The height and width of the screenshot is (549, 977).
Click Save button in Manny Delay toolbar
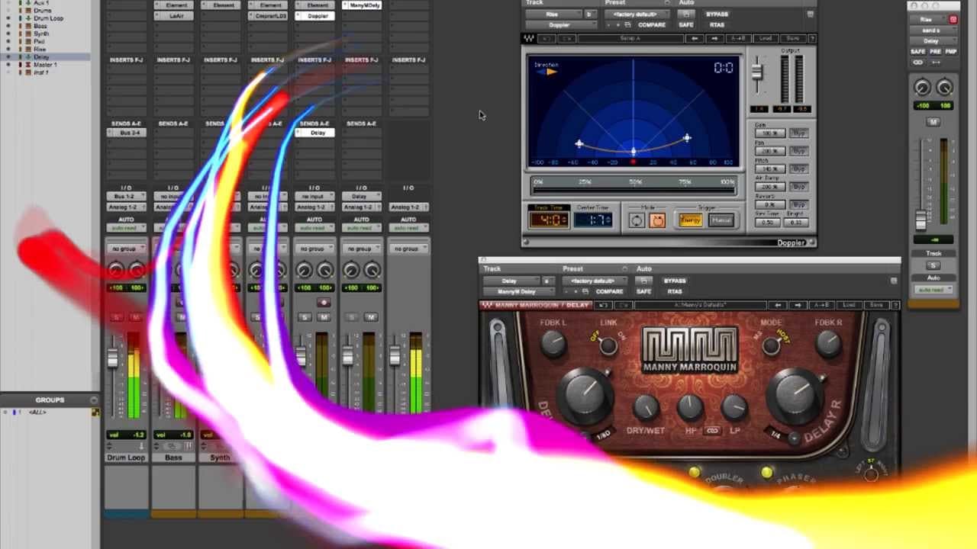(875, 305)
